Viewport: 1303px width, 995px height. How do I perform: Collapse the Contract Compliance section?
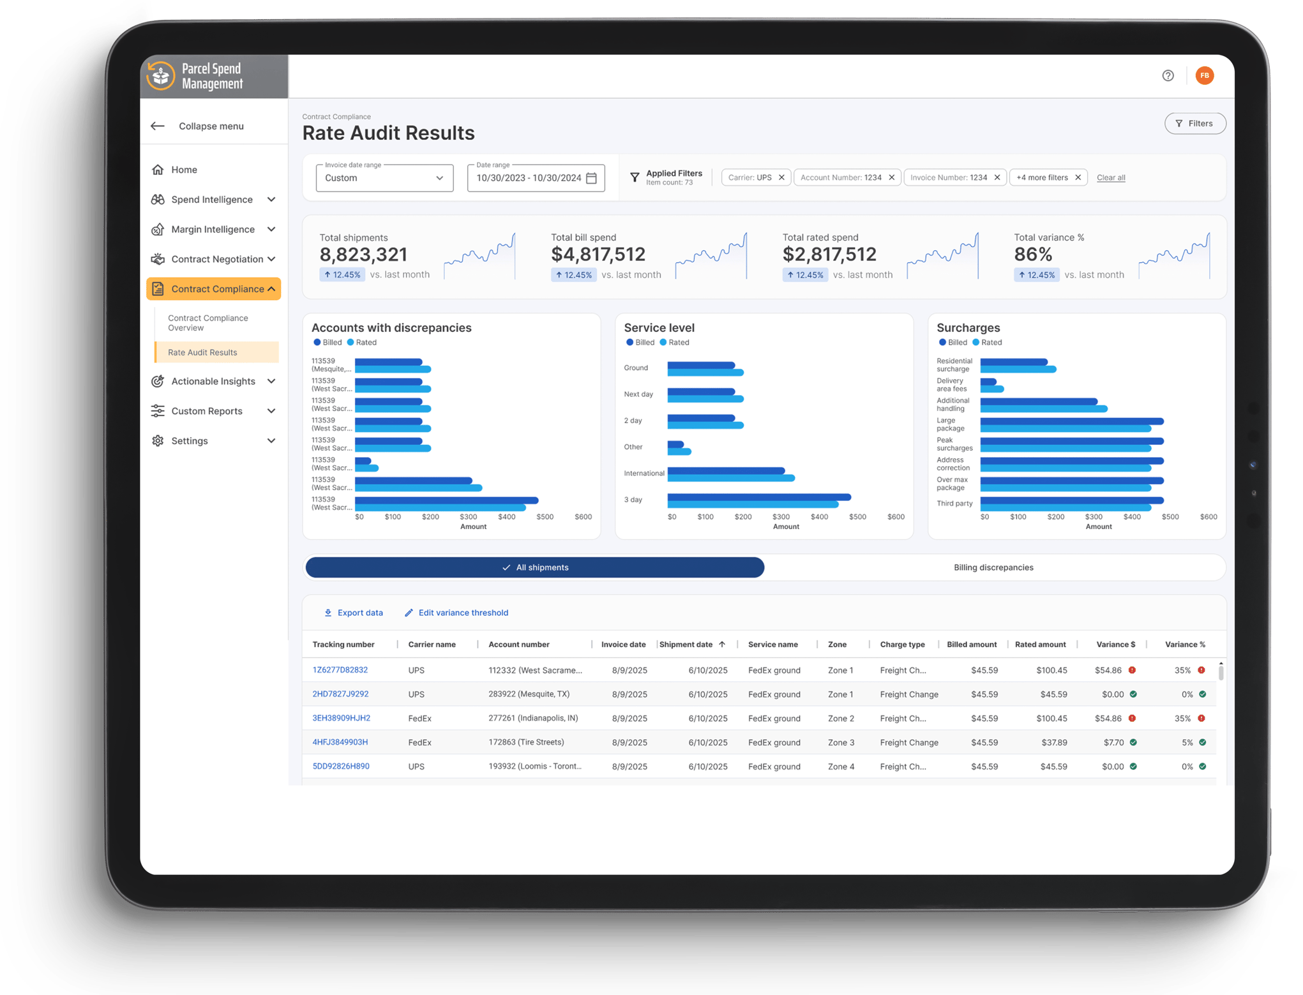point(271,289)
